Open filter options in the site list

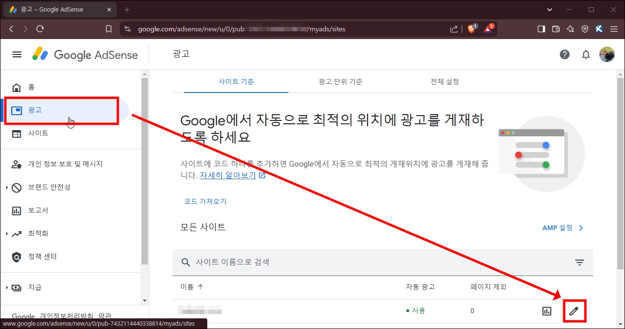[x=580, y=263]
